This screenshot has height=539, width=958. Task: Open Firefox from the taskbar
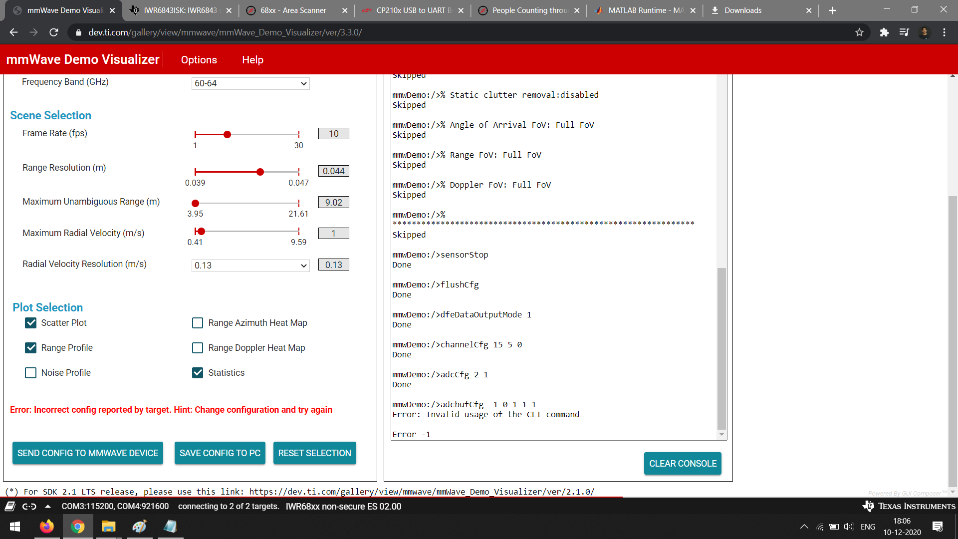[x=47, y=527]
